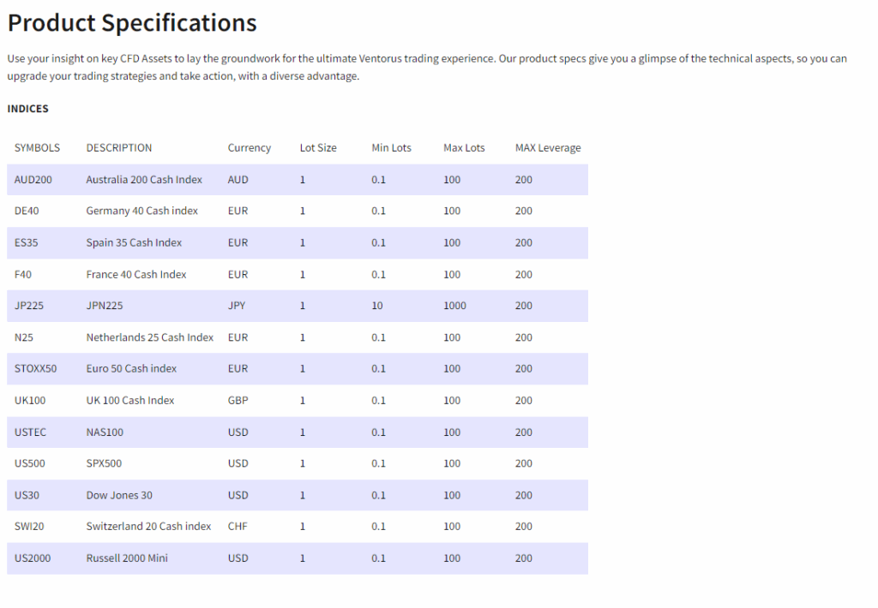Click the INDICES section label

(28, 109)
